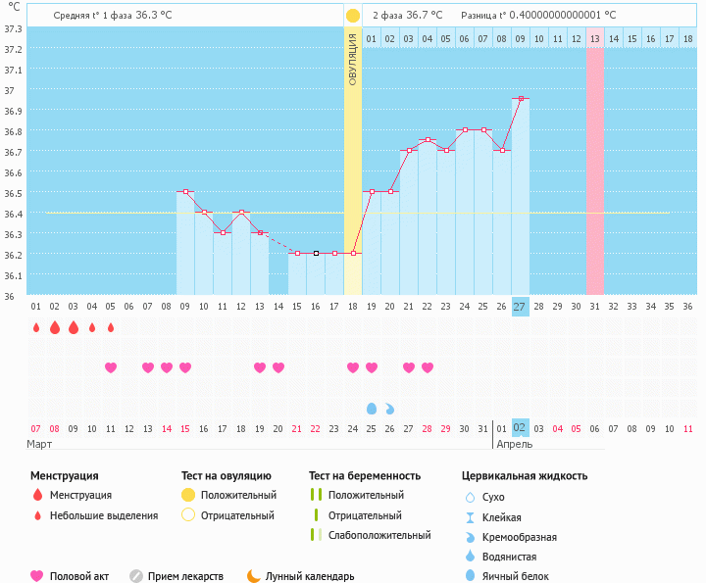The height and width of the screenshot is (583, 706).
Task: Click the heart icon next to Половой акт
Action: [x=37, y=576]
